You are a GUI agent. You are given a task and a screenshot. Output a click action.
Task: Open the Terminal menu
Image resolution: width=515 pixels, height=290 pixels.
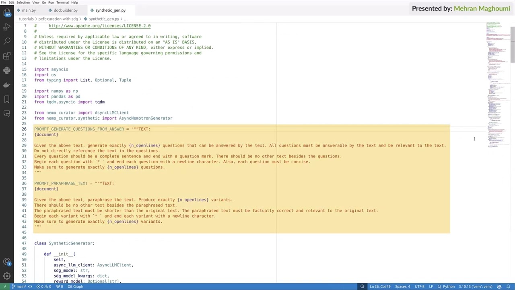(62, 2)
